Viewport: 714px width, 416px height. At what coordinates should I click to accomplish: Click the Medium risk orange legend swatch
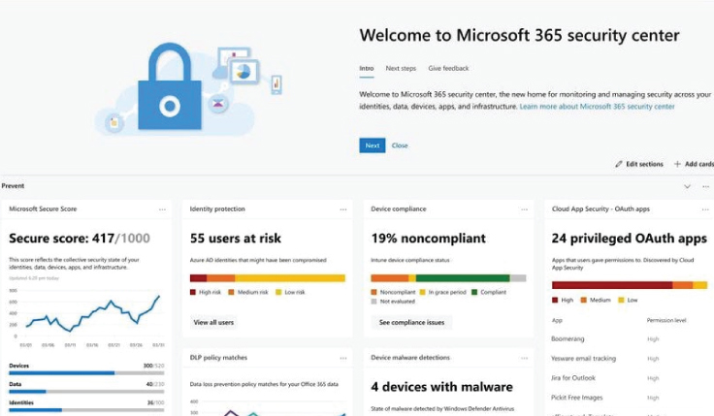(x=231, y=292)
